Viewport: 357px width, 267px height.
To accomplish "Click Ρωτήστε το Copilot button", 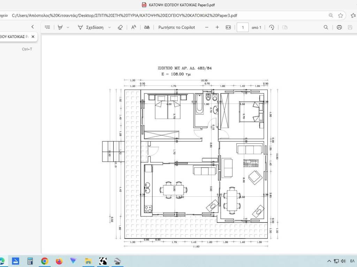I will [176, 27].
